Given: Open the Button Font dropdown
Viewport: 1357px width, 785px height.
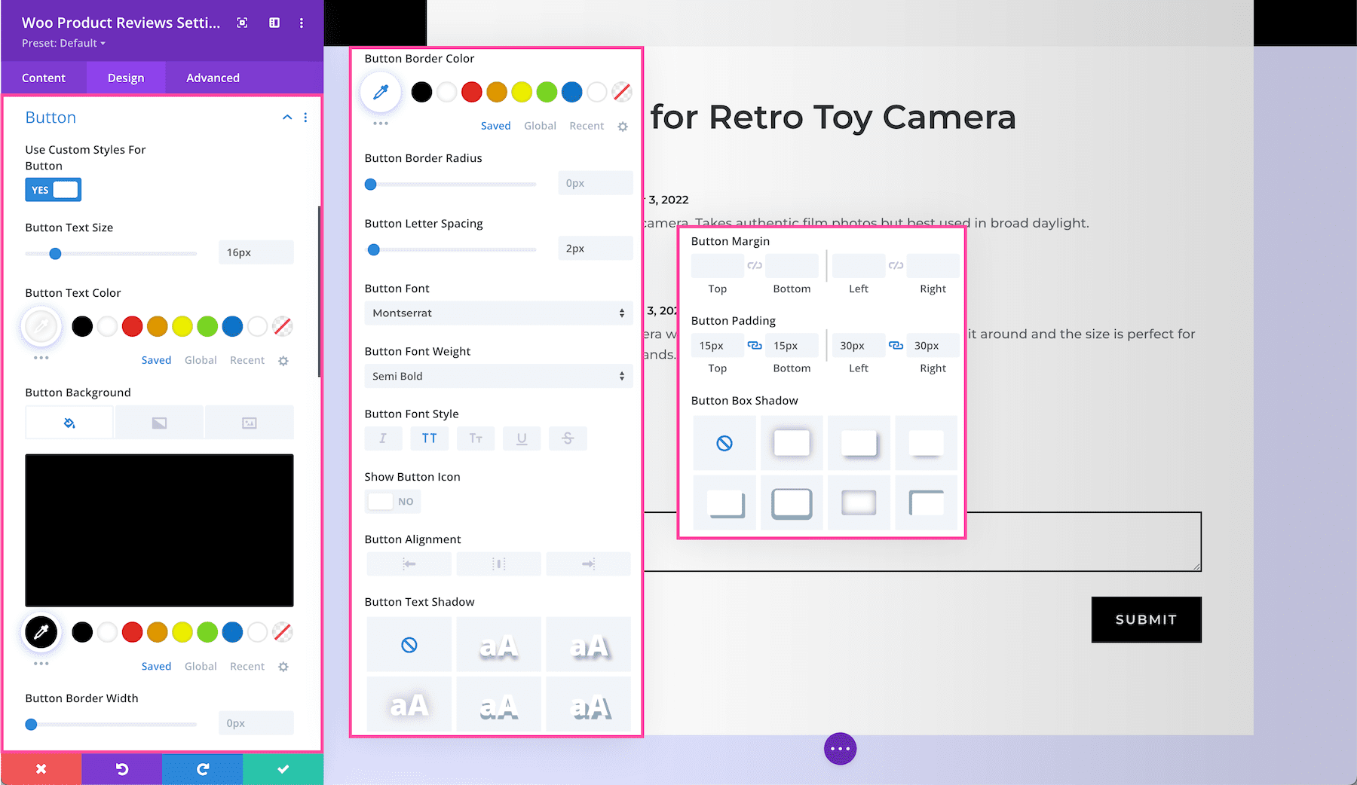Looking at the screenshot, I should tap(498, 313).
